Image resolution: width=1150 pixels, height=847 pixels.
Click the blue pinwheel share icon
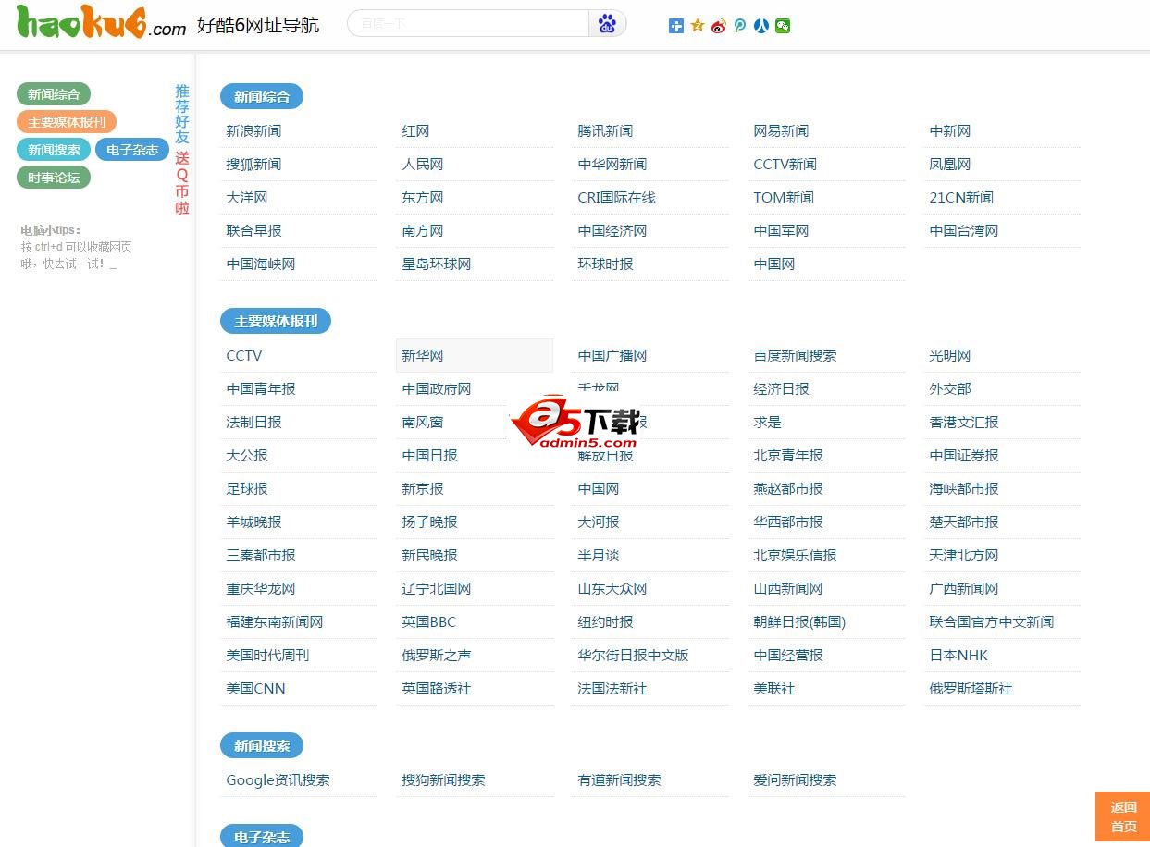760,26
